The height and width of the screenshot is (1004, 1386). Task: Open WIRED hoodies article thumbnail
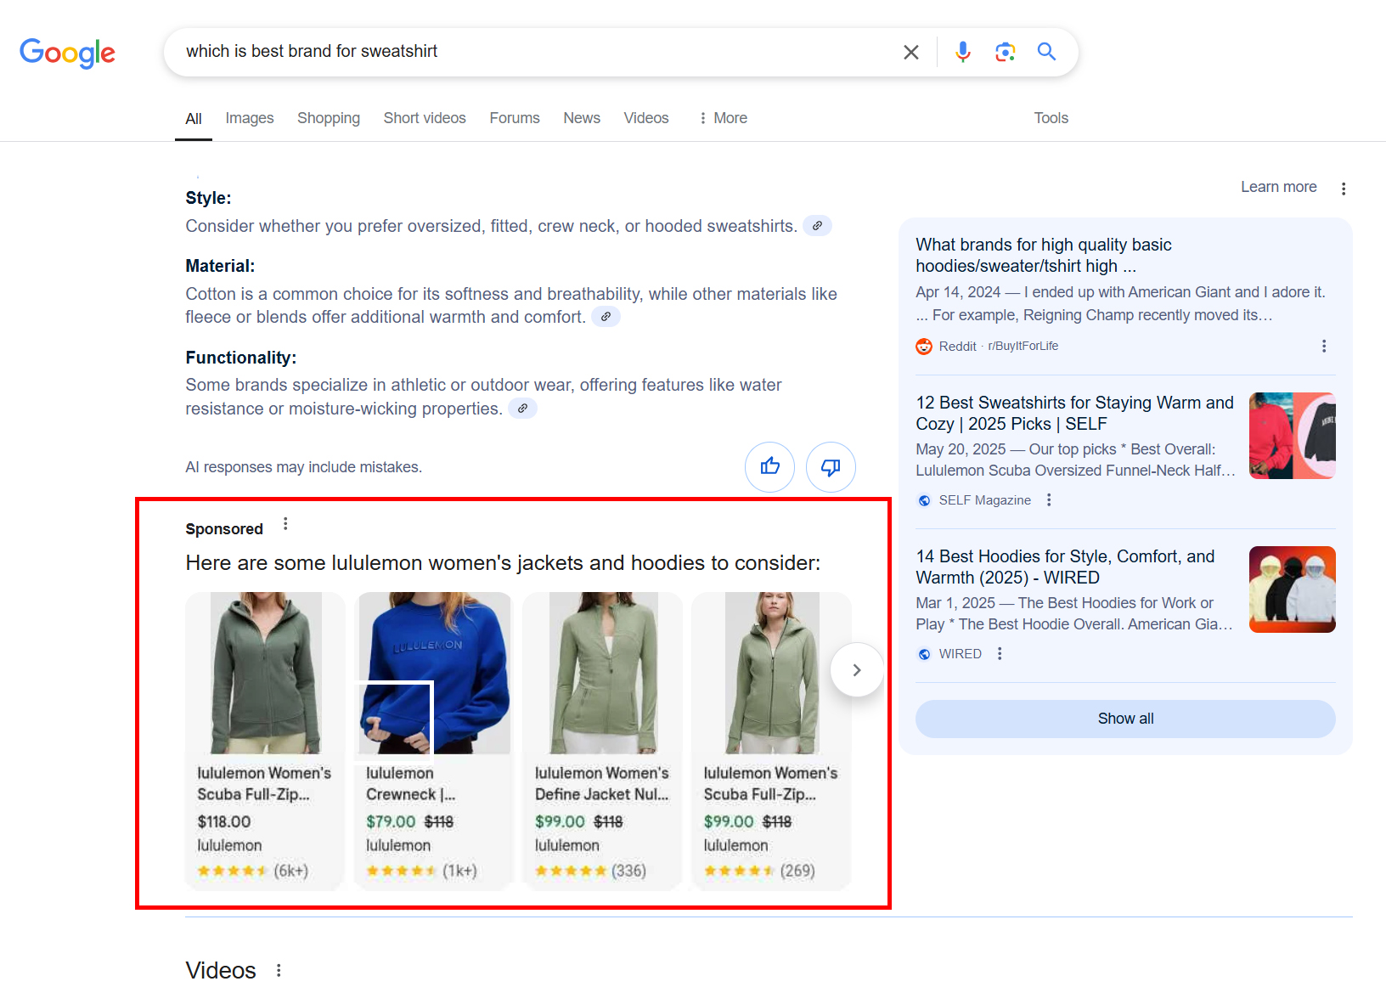pos(1293,589)
